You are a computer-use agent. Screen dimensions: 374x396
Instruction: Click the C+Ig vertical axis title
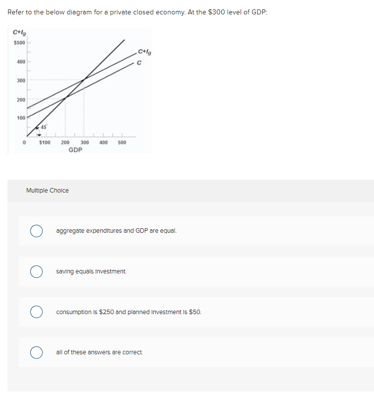(x=19, y=32)
